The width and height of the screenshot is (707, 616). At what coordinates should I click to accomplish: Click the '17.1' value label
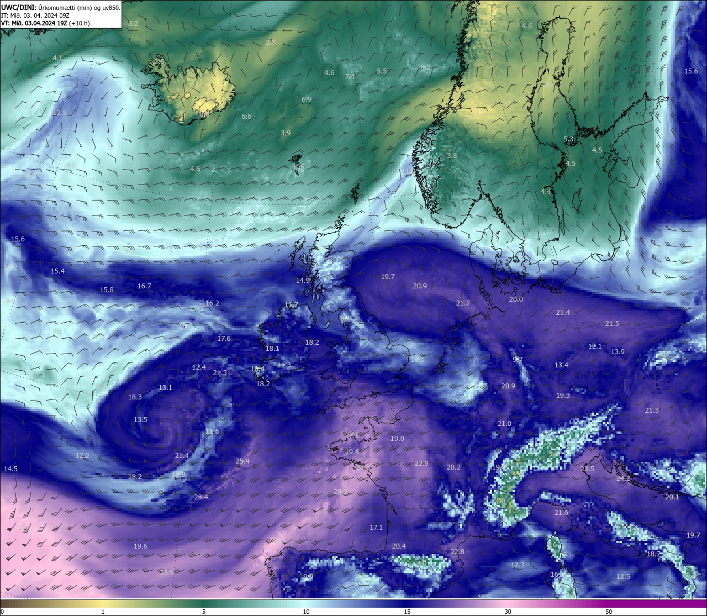[x=376, y=528]
